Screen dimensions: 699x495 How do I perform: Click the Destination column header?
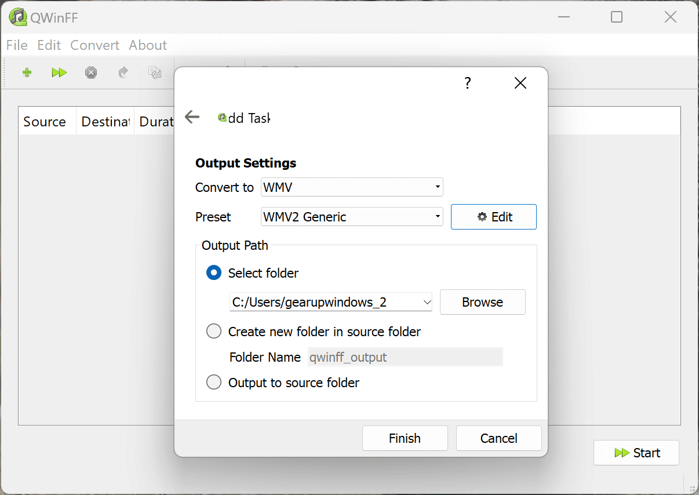point(105,121)
